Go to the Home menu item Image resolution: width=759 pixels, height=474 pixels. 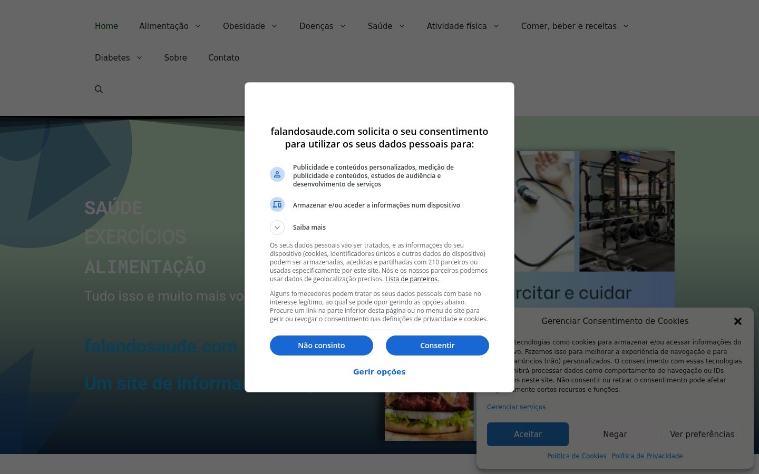[x=106, y=26]
